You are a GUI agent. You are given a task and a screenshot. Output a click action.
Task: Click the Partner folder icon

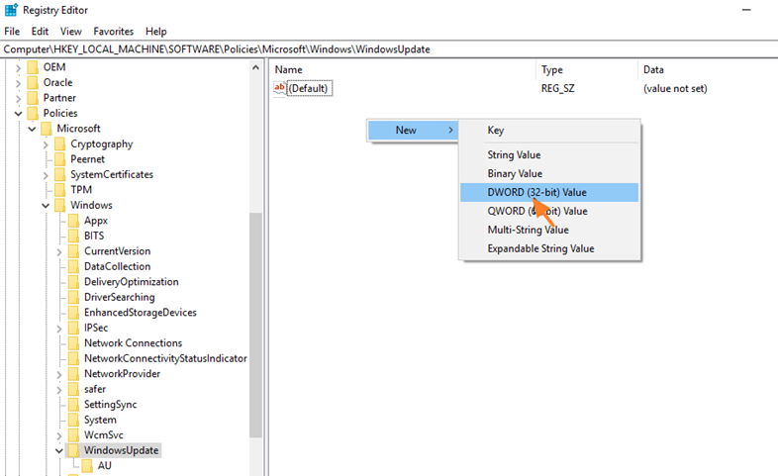click(x=33, y=98)
